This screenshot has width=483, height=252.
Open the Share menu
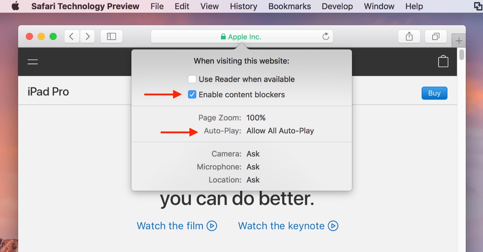409,36
